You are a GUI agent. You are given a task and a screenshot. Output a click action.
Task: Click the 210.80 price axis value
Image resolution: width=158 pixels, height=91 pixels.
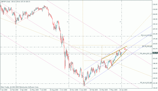point(155,9)
